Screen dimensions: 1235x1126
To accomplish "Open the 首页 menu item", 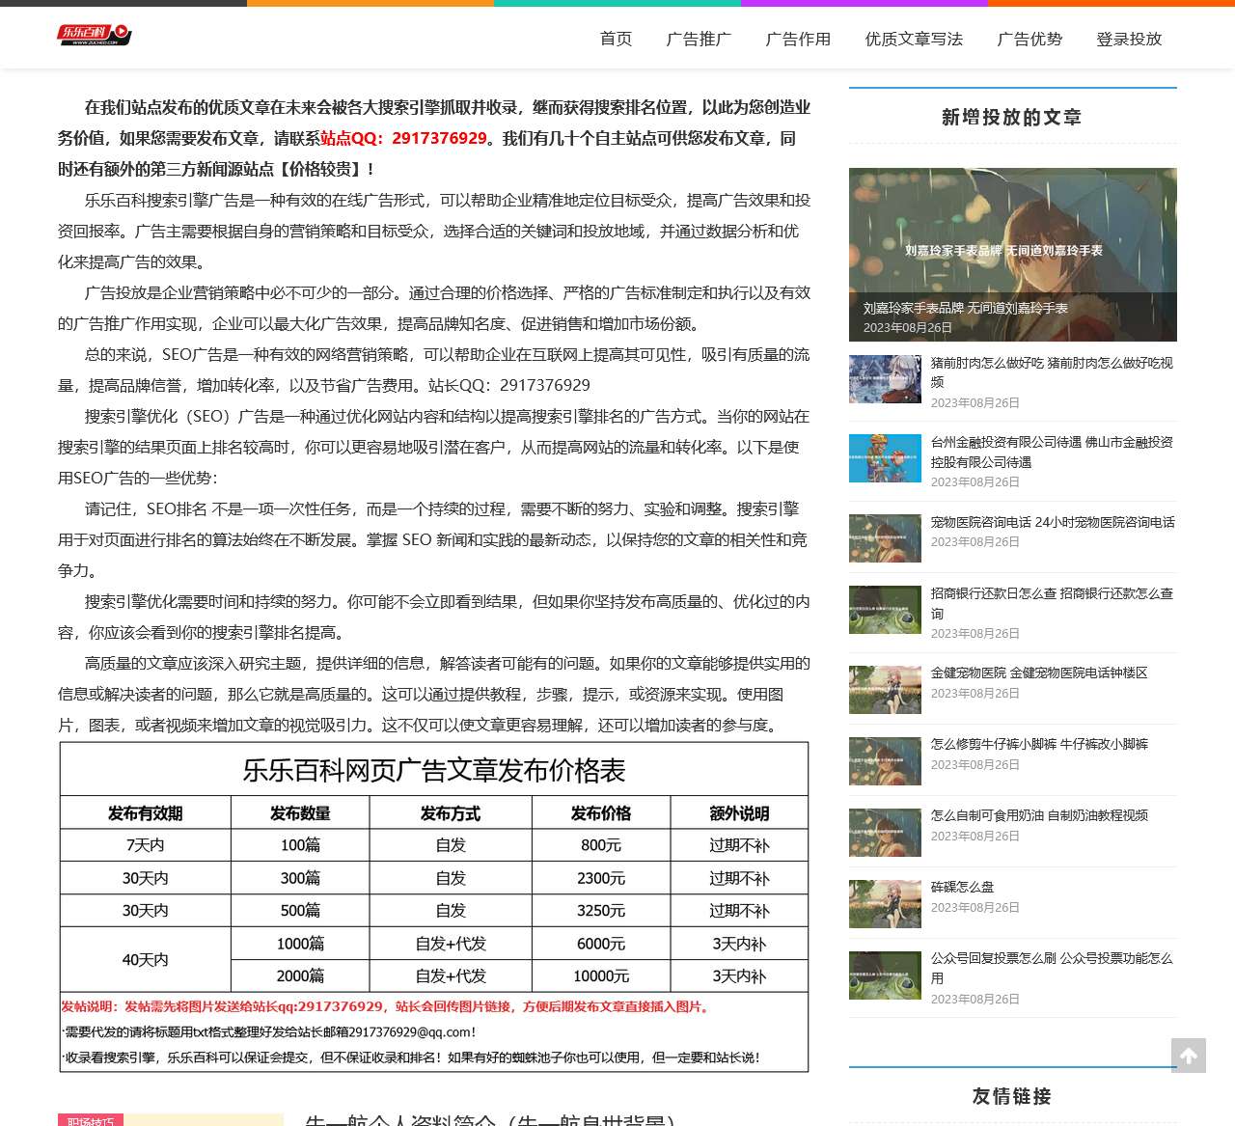I will 615,40.
